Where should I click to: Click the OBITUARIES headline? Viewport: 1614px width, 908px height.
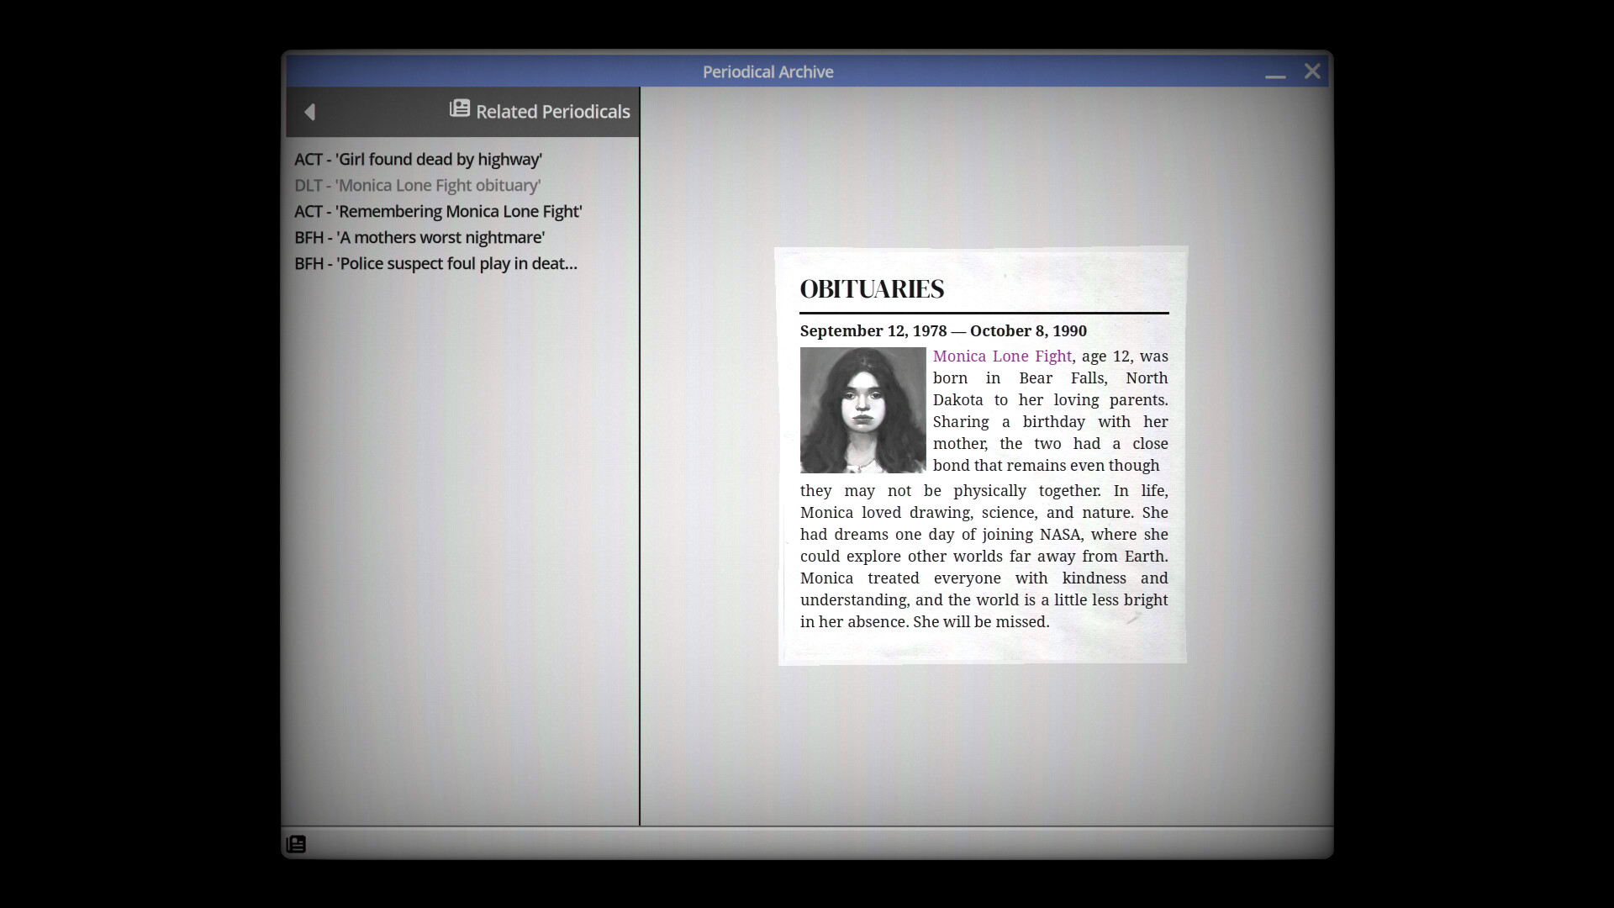[x=872, y=288]
